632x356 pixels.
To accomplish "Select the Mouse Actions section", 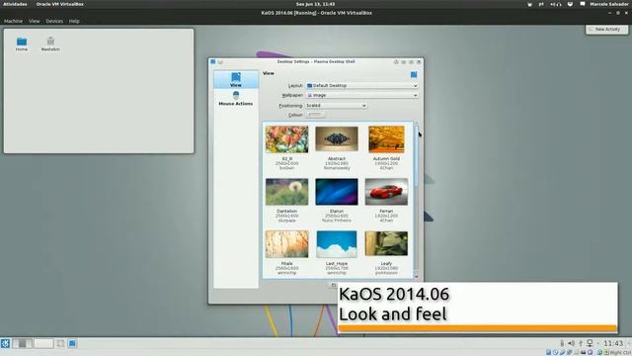I will (236, 99).
